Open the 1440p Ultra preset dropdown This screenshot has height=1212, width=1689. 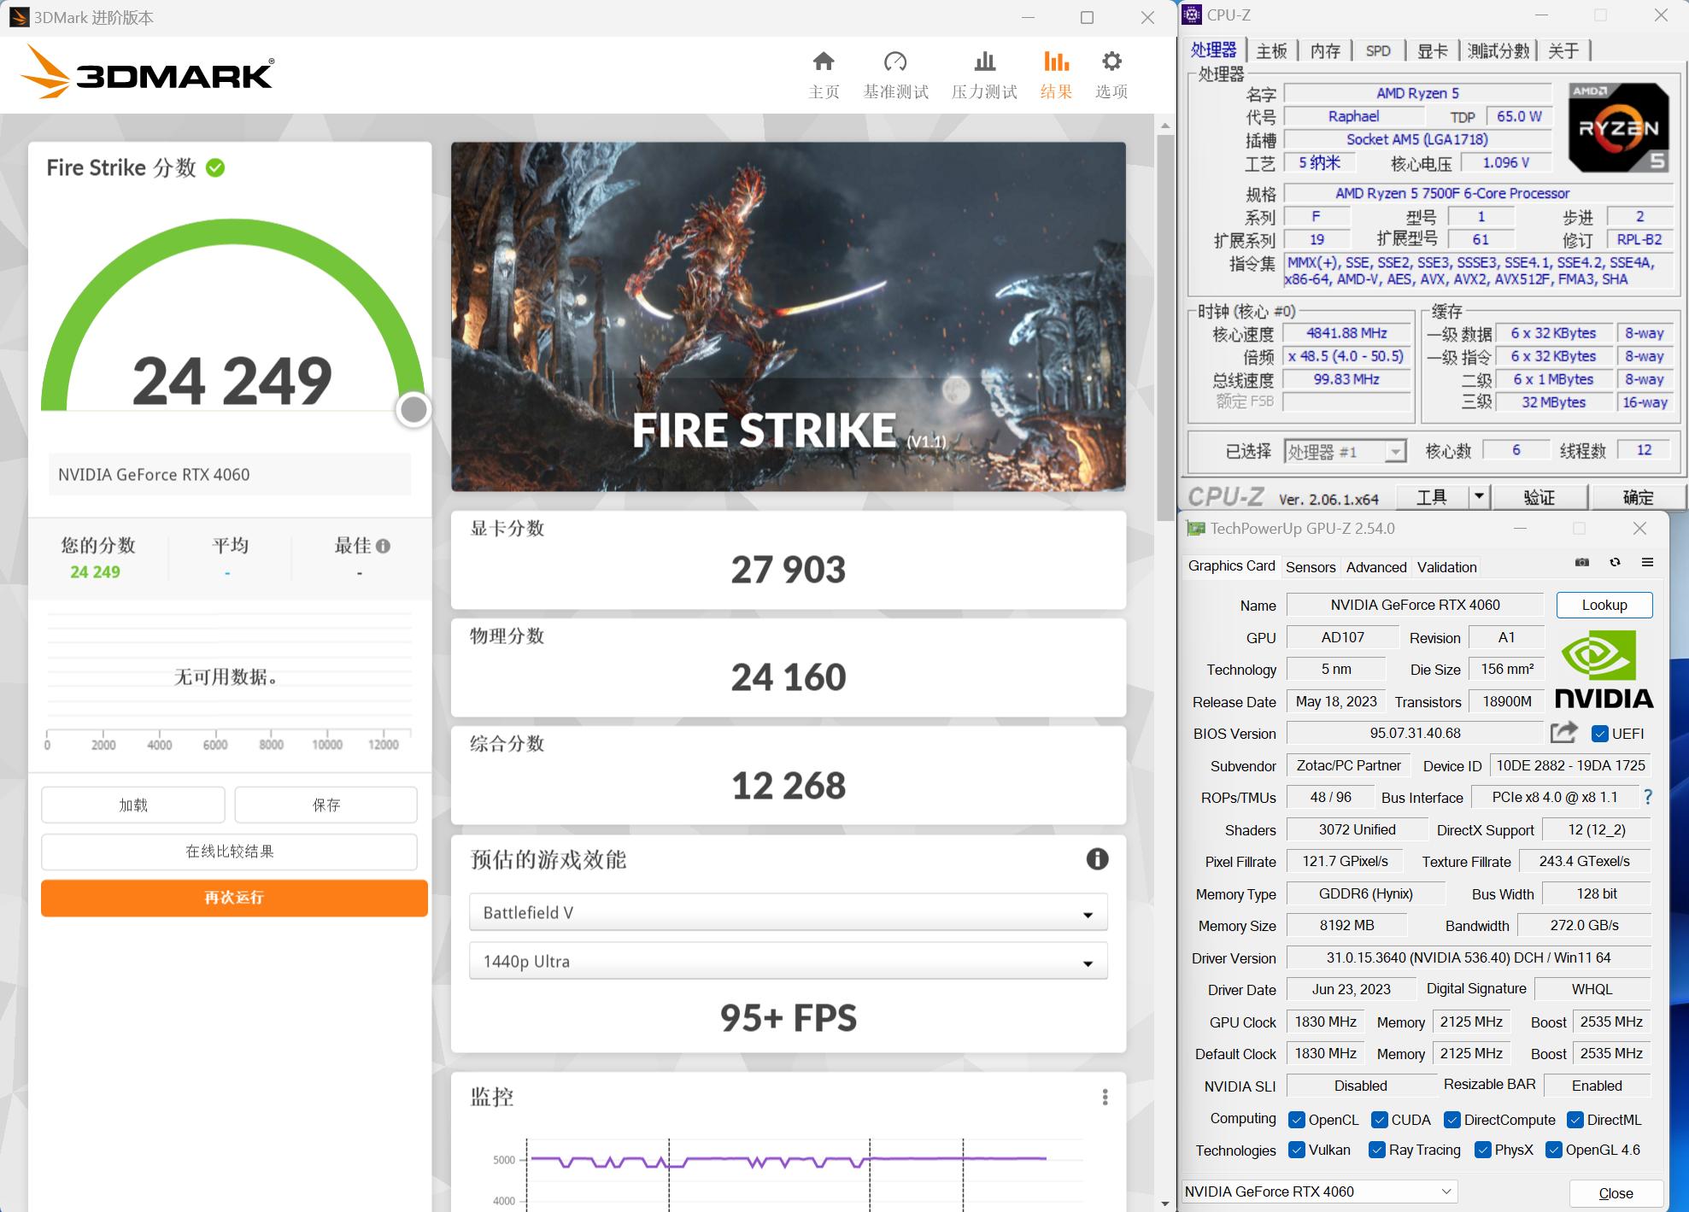(x=1087, y=961)
